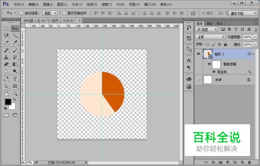This screenshot has height=166, width=260.
Task: Create a new layer
Action: (x=242, y=162)
